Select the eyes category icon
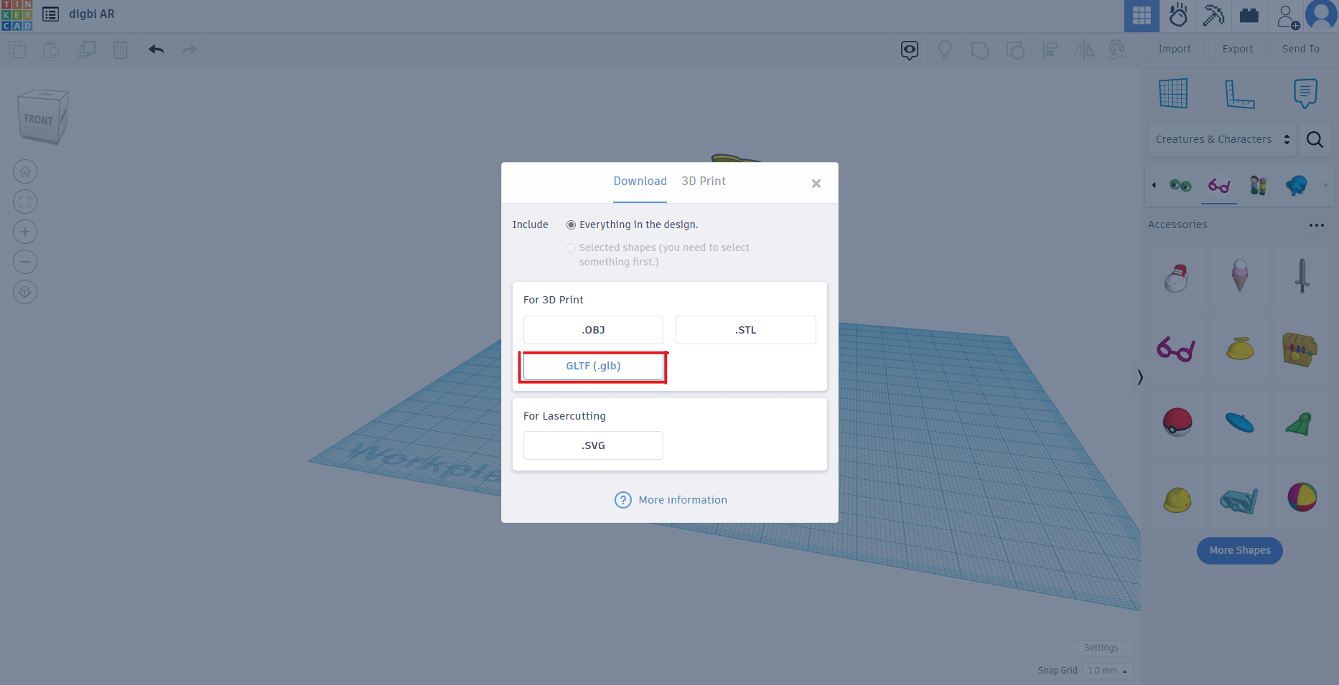This screenshot has height=685, width=1339. click(1180, 186)
